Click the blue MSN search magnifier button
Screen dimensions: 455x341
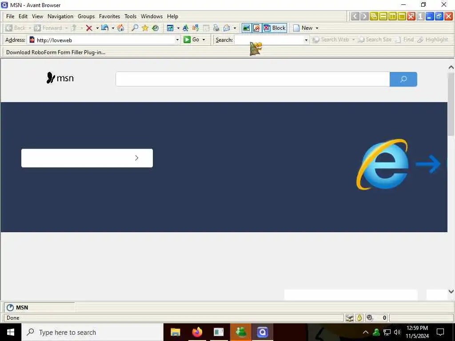[x=403, y=79]
